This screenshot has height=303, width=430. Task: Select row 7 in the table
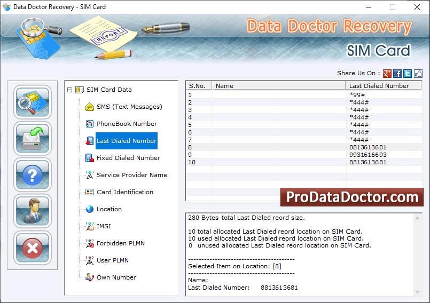point(304,140)
